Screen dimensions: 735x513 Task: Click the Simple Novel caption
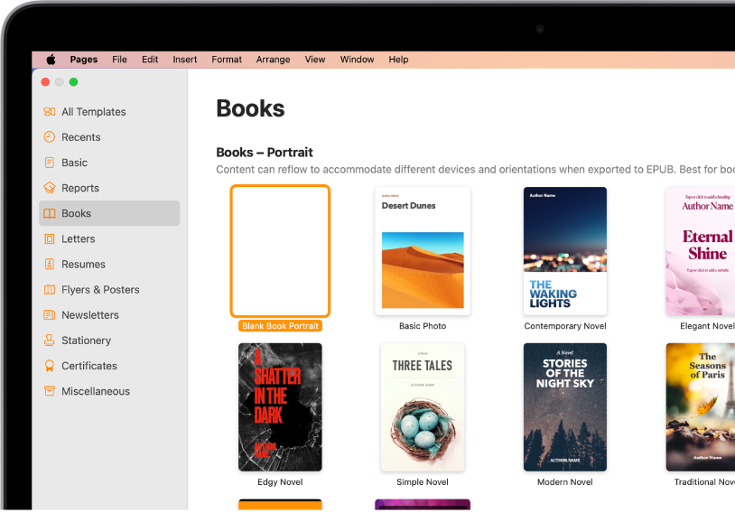[x=423, y=482]
